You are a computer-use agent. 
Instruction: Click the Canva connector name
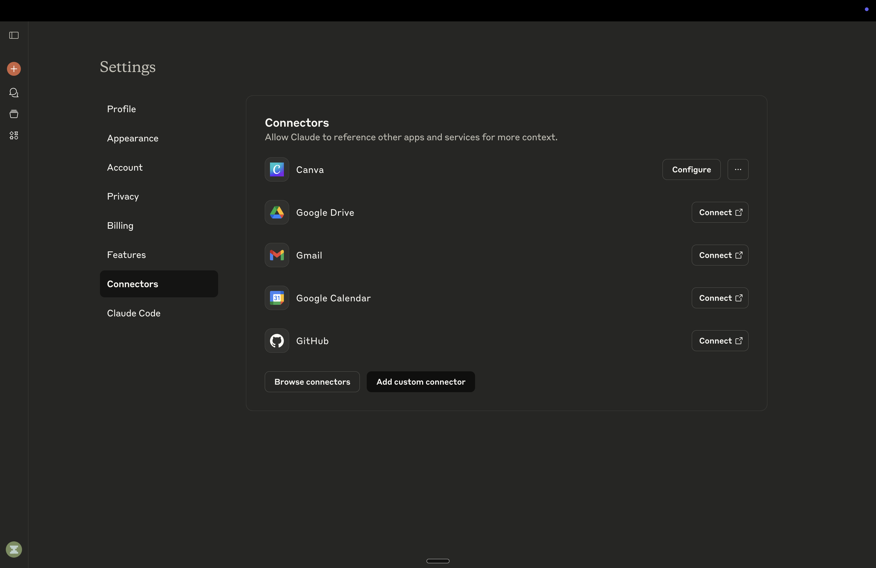coord(310,170)
